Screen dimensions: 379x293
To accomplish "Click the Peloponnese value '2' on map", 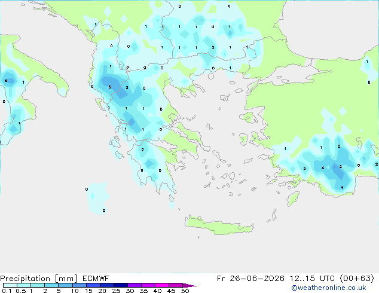I will click(143, 150).
